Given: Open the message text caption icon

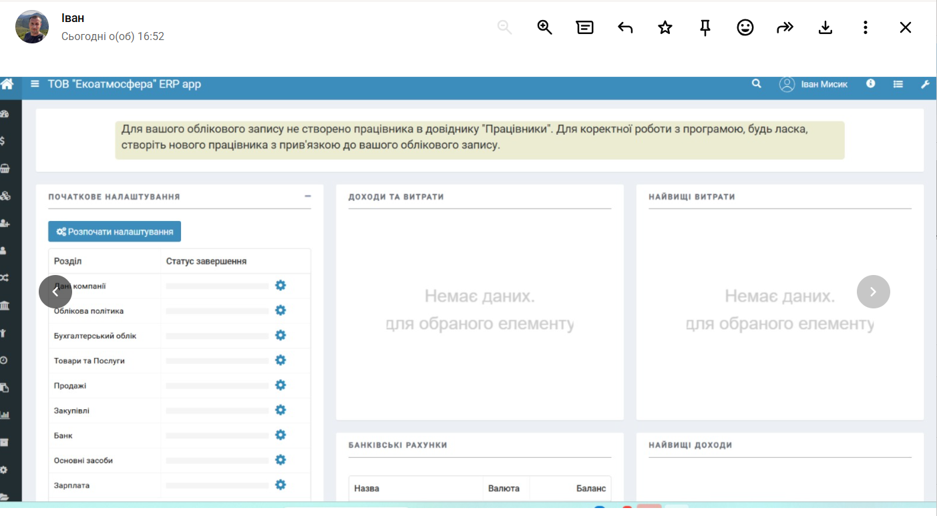Looking at the screenshot, I should (x=585, y=27).
